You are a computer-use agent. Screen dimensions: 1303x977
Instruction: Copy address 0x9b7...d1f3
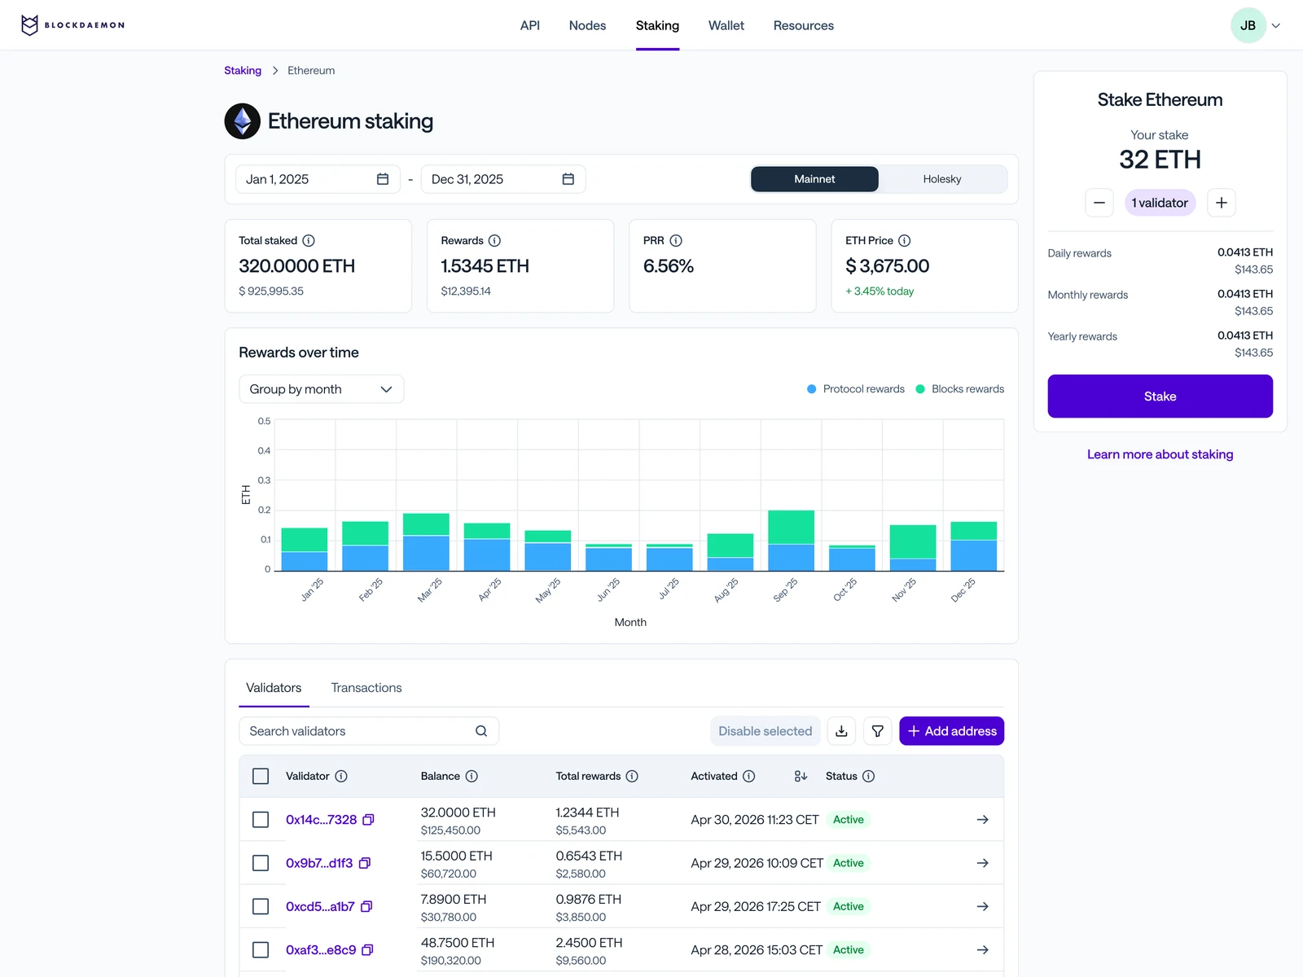tap(365, 863)
